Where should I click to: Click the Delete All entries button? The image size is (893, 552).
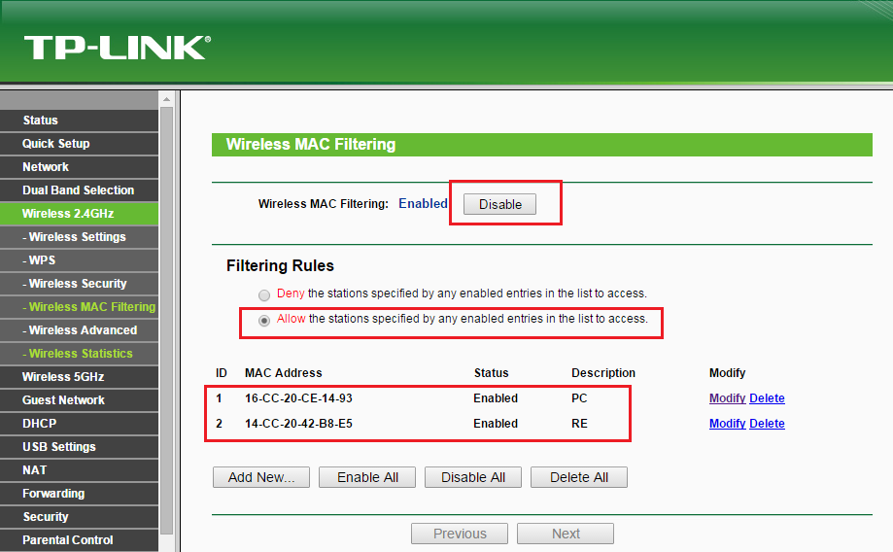[579, 477]
